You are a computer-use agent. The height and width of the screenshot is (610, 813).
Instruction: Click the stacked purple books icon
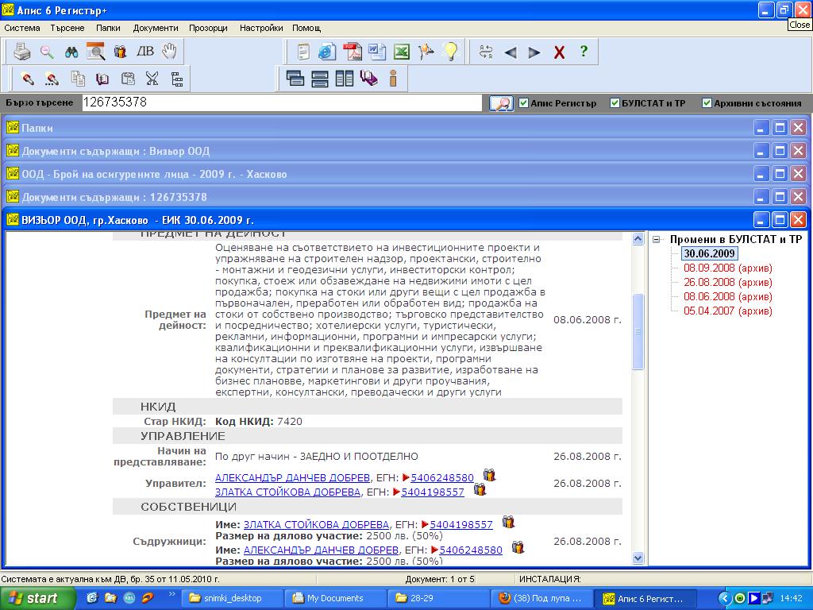click(x=368, y=79)
